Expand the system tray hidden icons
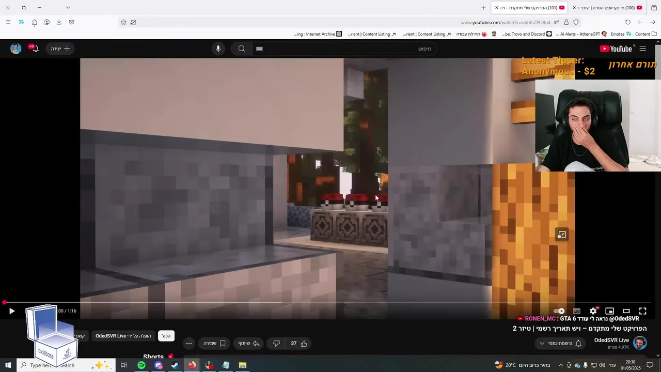The height and width of the screenshot is (372, 661). pos(560,365)
